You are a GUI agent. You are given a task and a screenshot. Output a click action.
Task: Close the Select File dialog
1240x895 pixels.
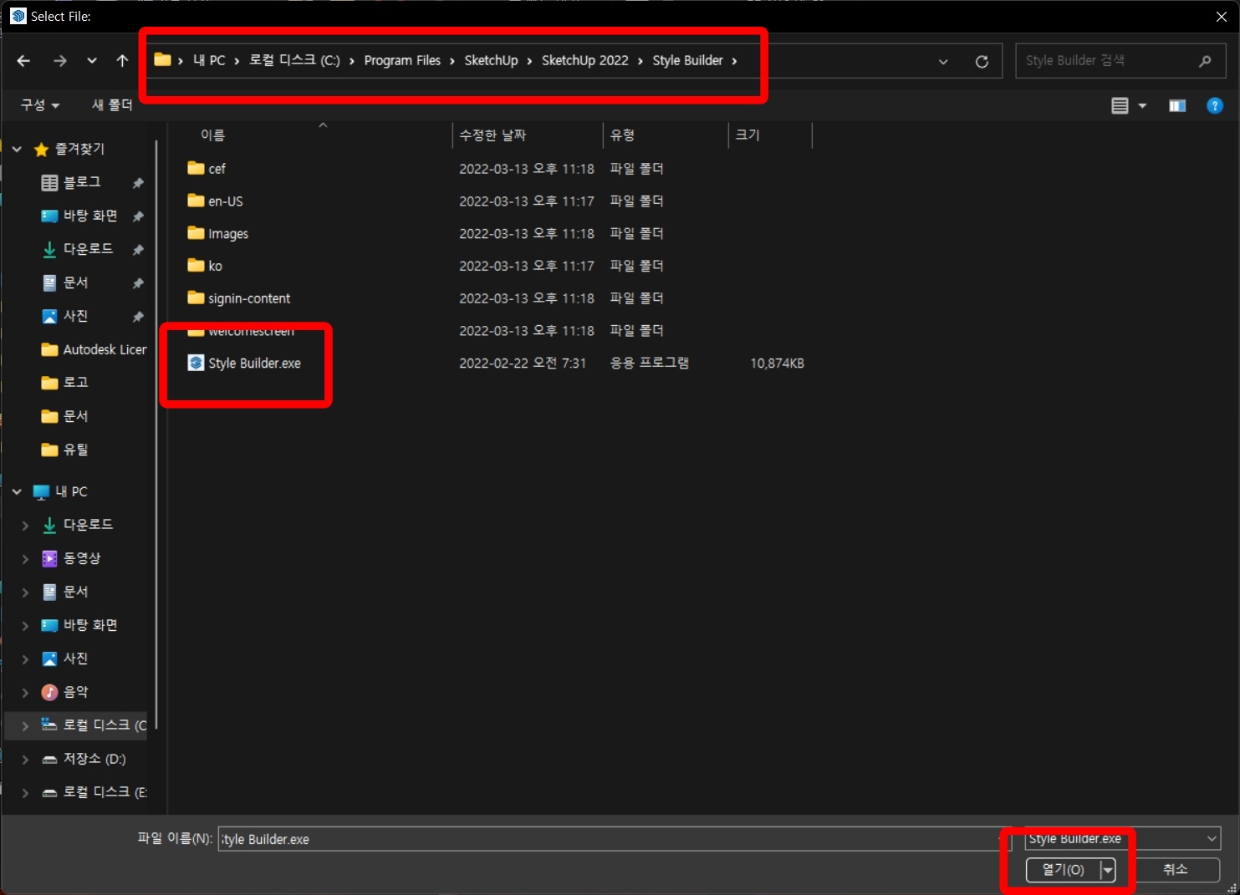pyautogui.click(x=1221, y=17)
